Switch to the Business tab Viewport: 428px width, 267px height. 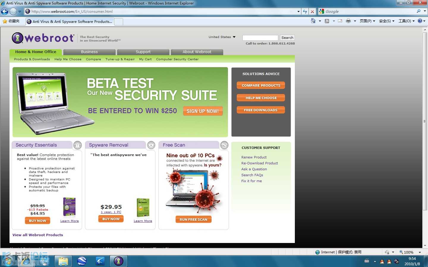point(89,52)
